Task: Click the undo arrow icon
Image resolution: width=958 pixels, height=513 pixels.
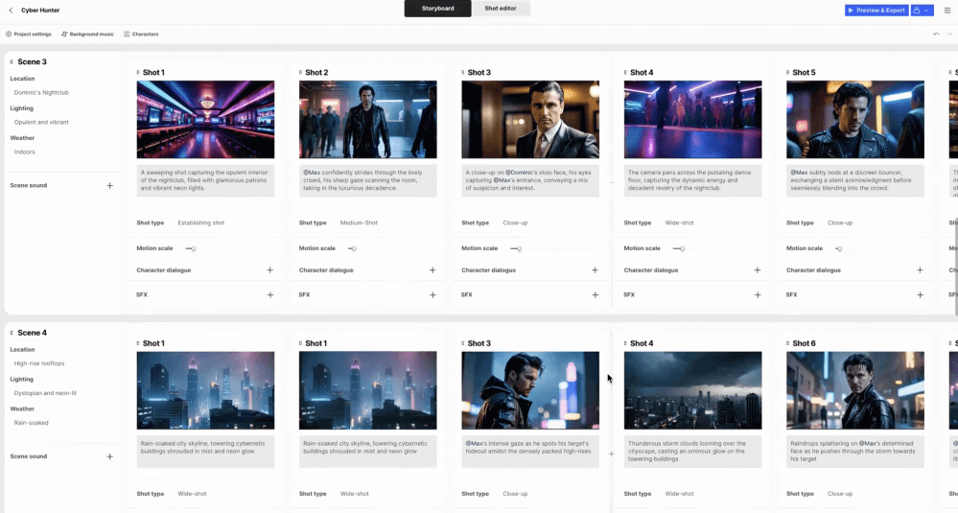Action: 936,35
